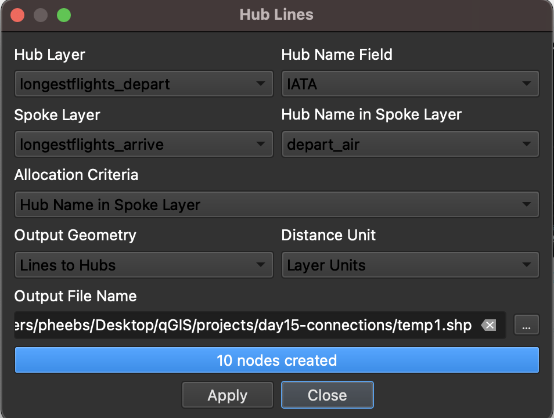
Task: Click the gray minimize window button
Action: (x=41, y=15)
